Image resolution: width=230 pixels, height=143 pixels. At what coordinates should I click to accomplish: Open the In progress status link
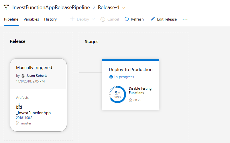[124, 77]
